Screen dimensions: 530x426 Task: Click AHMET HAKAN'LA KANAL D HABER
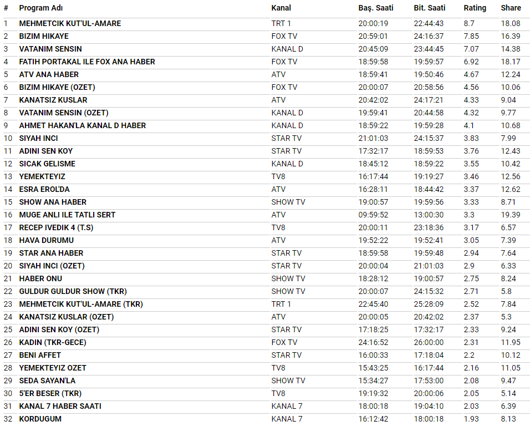[83, 125]
